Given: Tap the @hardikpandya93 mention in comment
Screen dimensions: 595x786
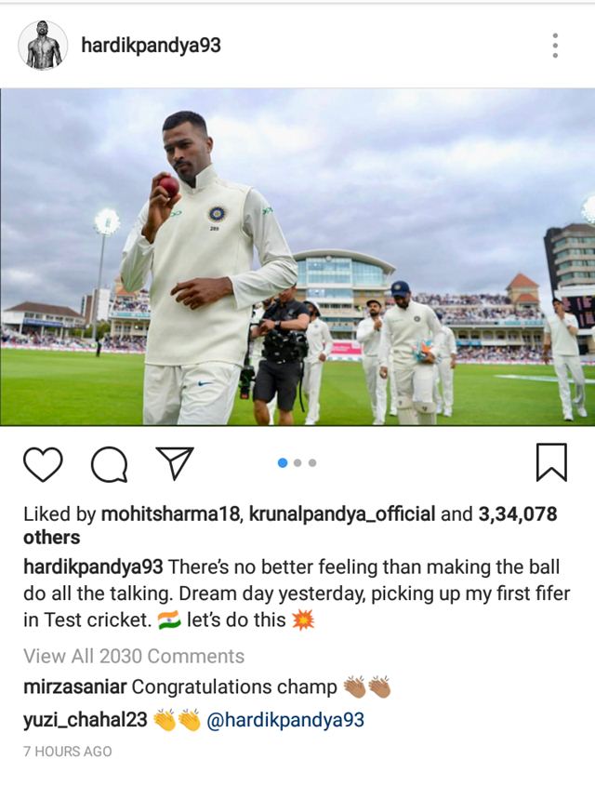Looking at the screenshot, I should pos(285,720).
